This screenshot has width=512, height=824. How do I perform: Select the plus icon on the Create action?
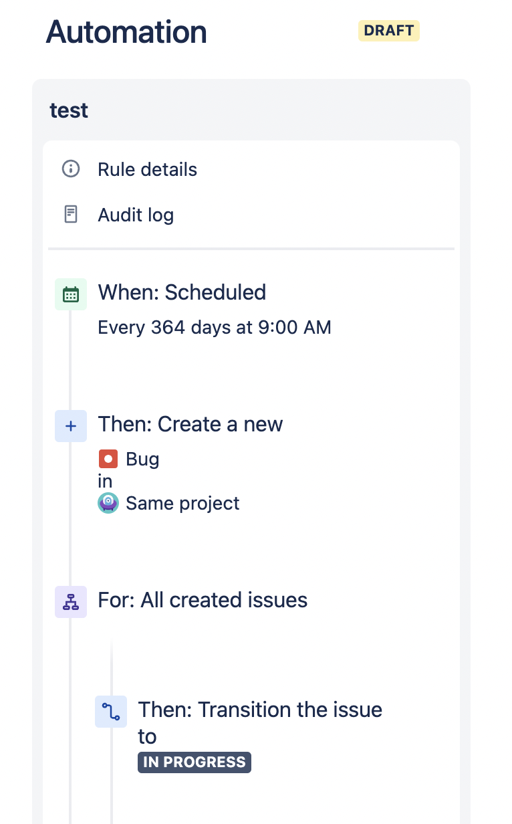tap(70, 426)
